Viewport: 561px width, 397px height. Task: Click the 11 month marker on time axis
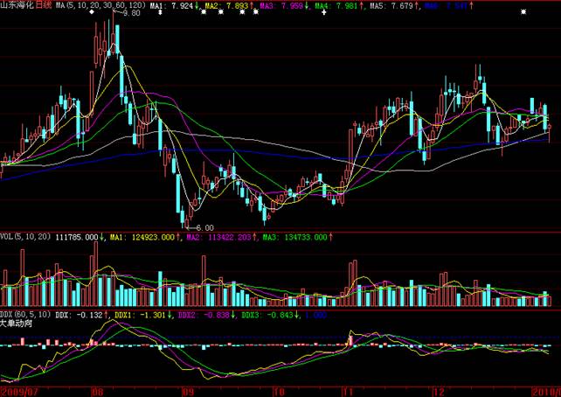point(348,392)
